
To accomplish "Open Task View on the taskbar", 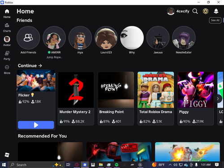I will coord(68,165).
